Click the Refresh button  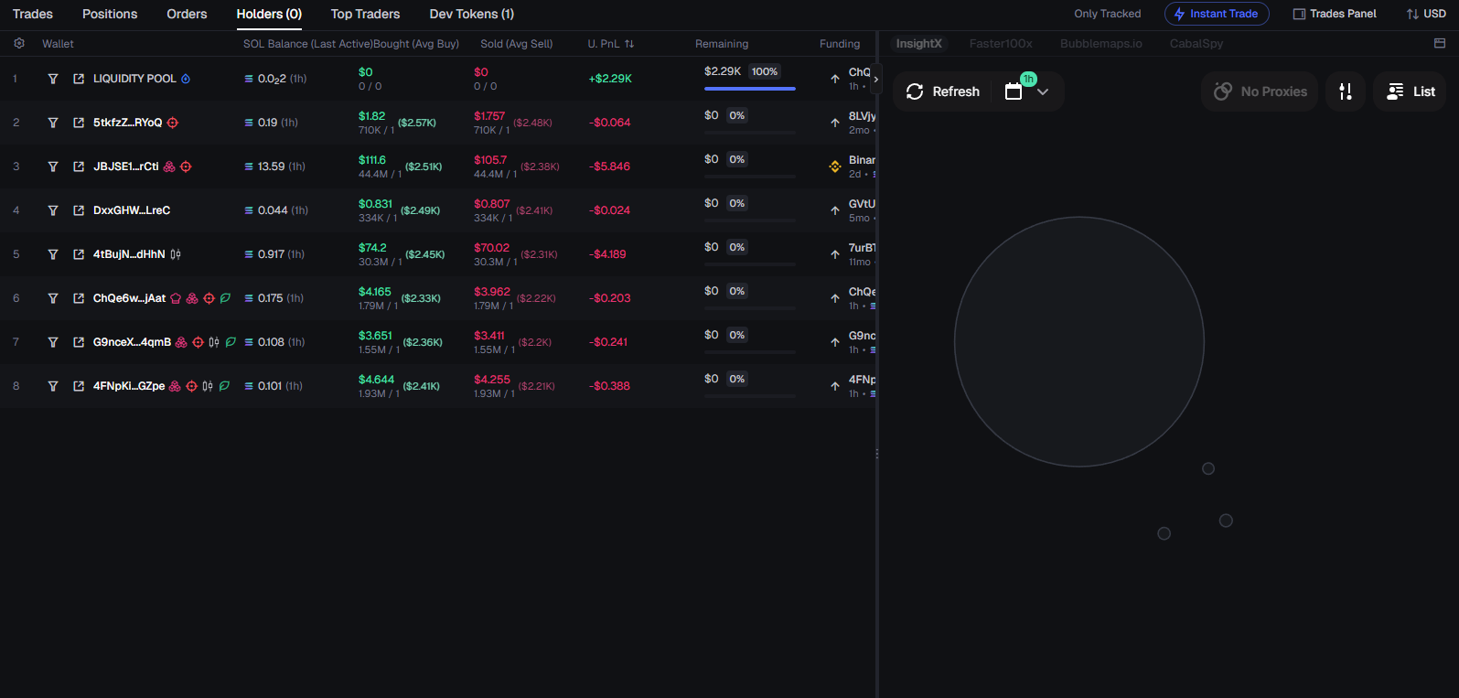click(942, 91)
